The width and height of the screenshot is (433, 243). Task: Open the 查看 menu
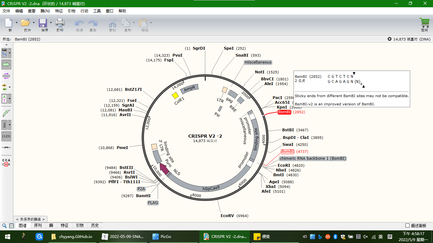click(32, 11)
